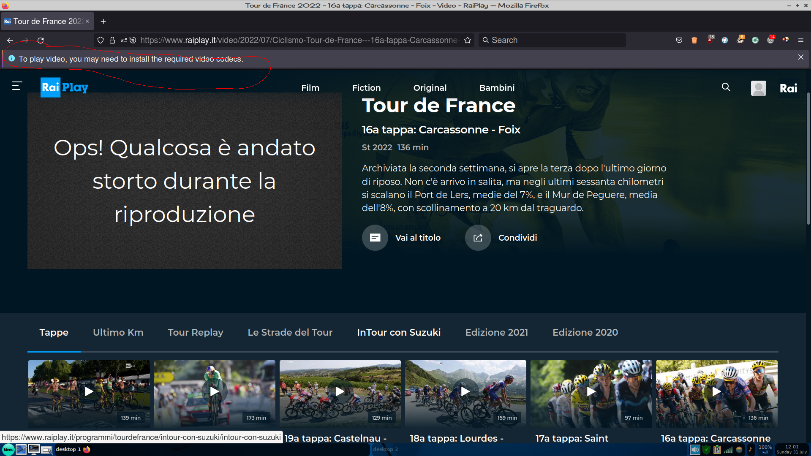The image size is (811, 456).
Task: Open the Fiction menu item
Action: [366, 88]
